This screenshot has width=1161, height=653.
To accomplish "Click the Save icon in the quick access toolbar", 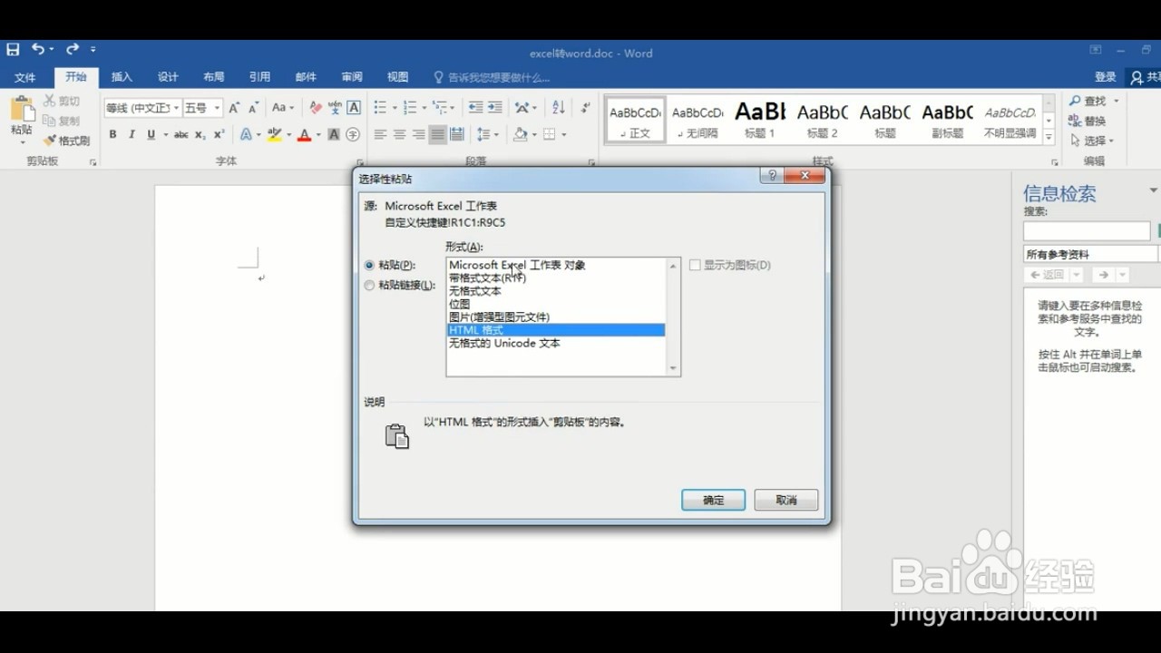I will click(x=13, y=49).
